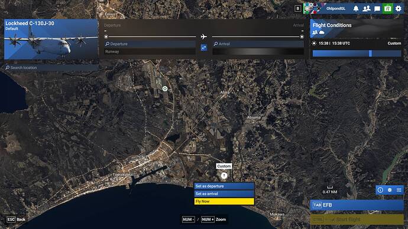Click the Custom label tooltip
Screen dimensions: 408x229
point(224,166)
